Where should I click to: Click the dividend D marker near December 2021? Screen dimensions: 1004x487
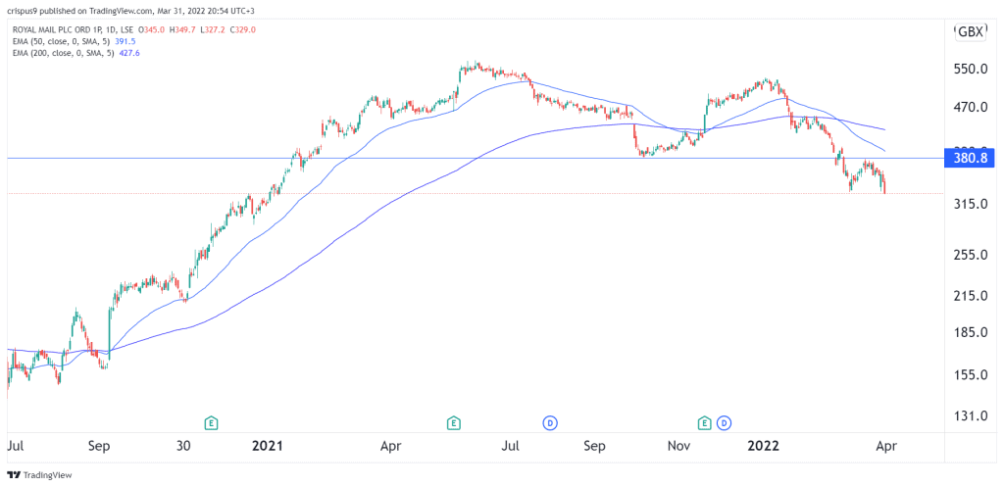coord(725,422)
